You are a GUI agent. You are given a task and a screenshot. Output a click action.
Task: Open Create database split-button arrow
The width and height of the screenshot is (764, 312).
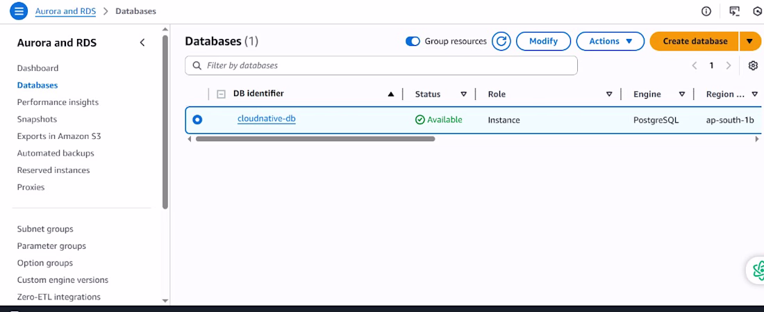tap(750, 42)
